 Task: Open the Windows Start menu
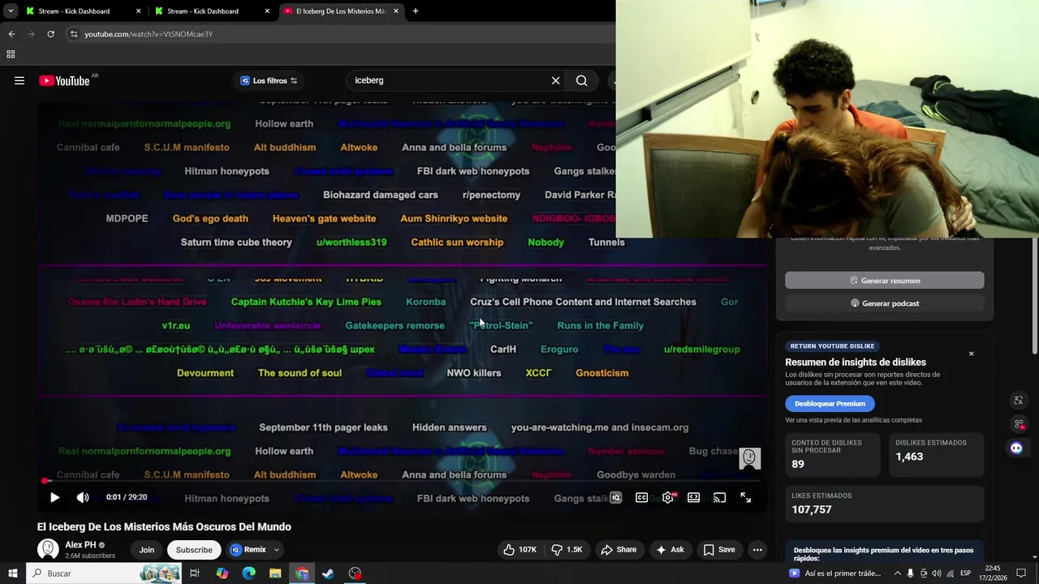[x=12, y=573]
